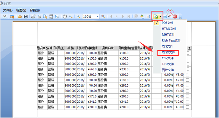The height and width of the screenshot is (118, 219).
Task: Click the binoculars Search icon
Action: click(x=5, y=17)
